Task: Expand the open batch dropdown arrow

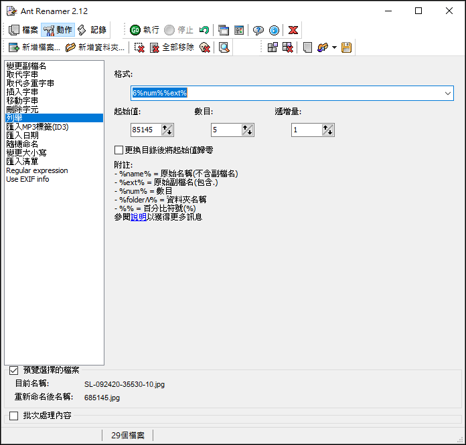Action: [x=334, y=47]
